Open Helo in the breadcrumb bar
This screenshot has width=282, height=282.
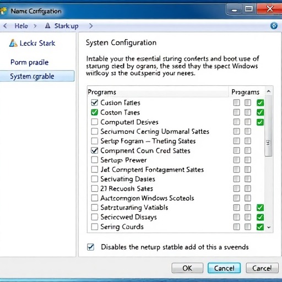(21, 26)
